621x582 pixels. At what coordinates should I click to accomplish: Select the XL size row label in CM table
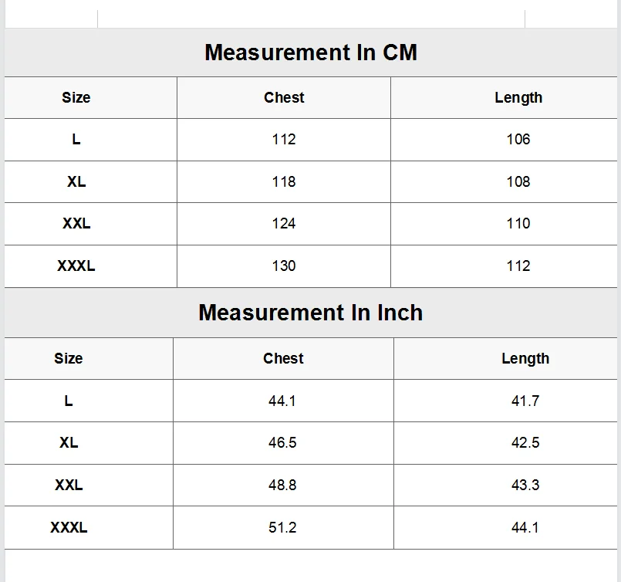(76, 181)
